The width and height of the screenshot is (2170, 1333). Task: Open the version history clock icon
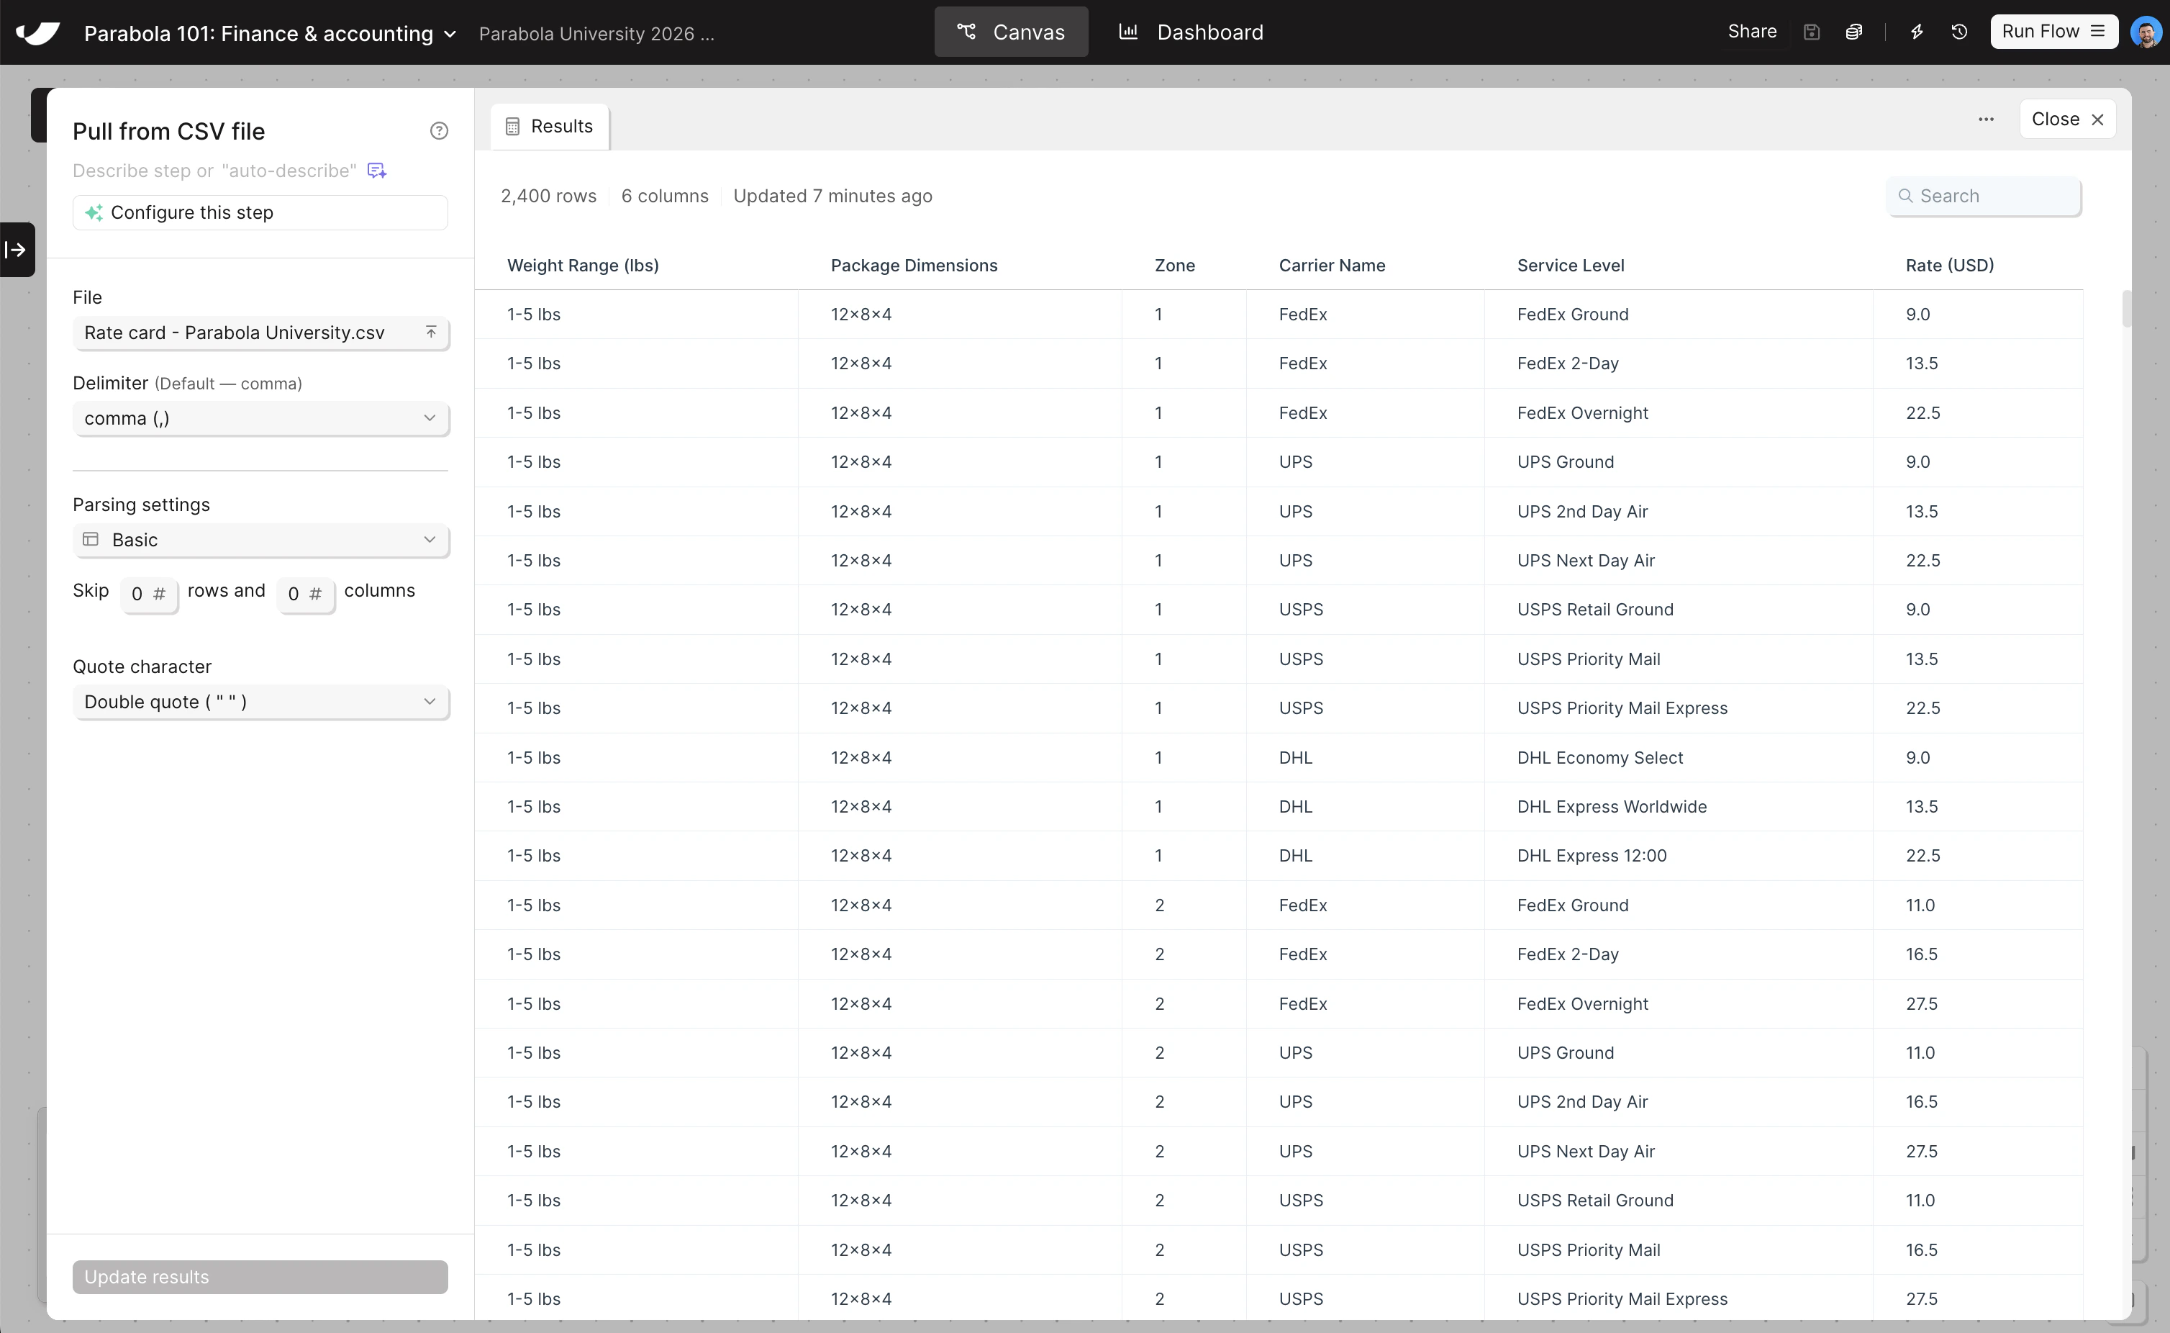tap(1959, 32)
